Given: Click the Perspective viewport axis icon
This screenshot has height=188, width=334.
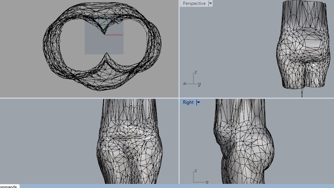Looking at the screenshot, I should pos(192,79).
